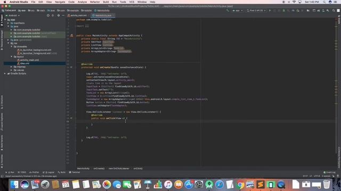Open the Logcat tool window
Image resolution: width=341 pixels, height=191 pixels.
[48, 172]
